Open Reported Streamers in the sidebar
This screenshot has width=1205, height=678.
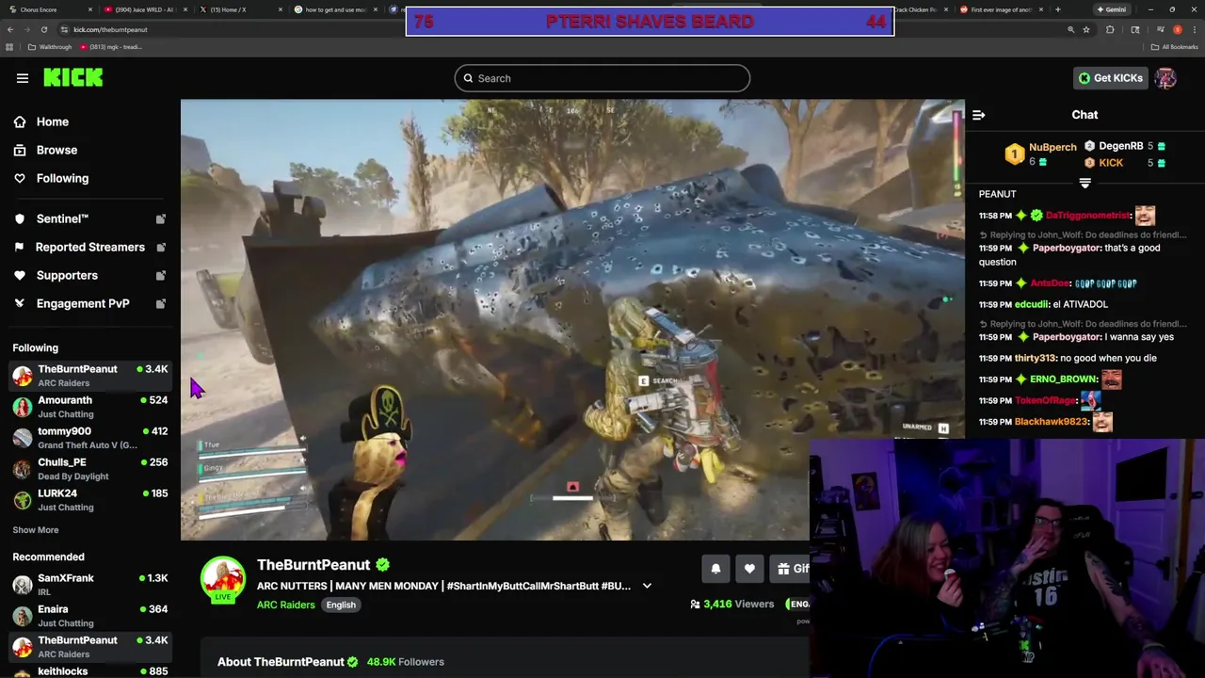click(x=90, y=247)
